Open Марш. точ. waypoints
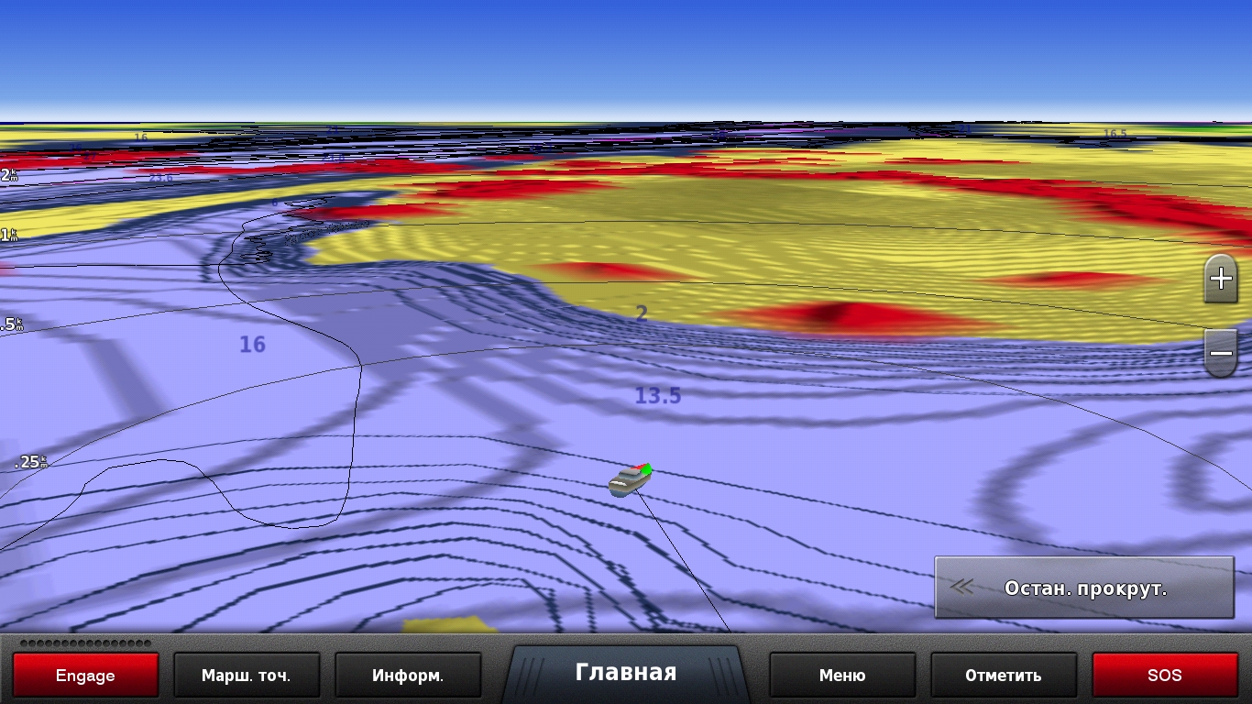This screenshot has width=1252, height=704. tap(246, 676)
